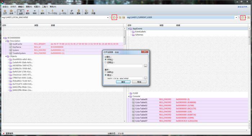Open the 编辑(E) menu

21,7
